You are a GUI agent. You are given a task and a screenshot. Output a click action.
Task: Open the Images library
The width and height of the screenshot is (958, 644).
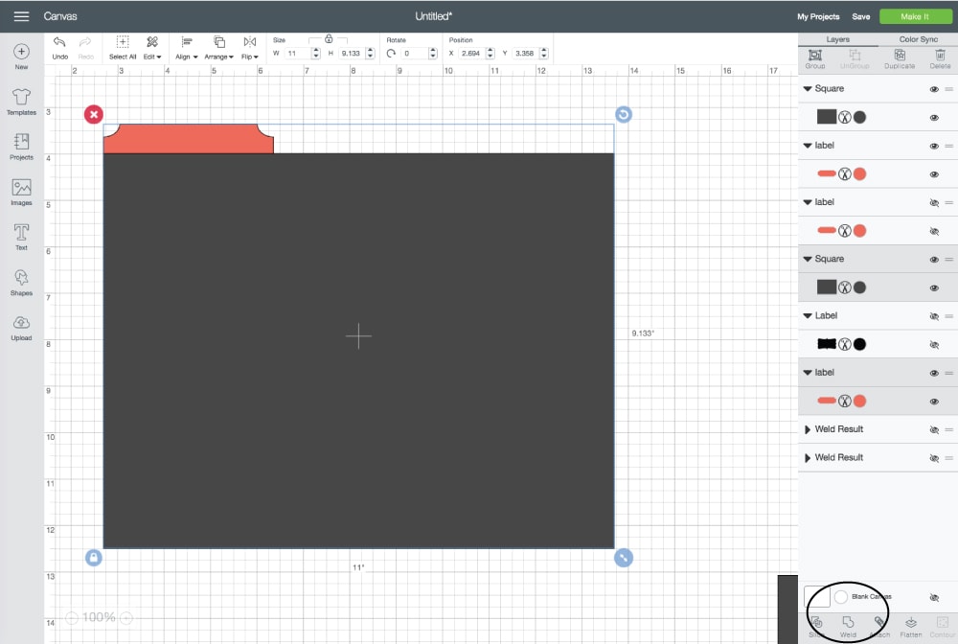[21, 191]
